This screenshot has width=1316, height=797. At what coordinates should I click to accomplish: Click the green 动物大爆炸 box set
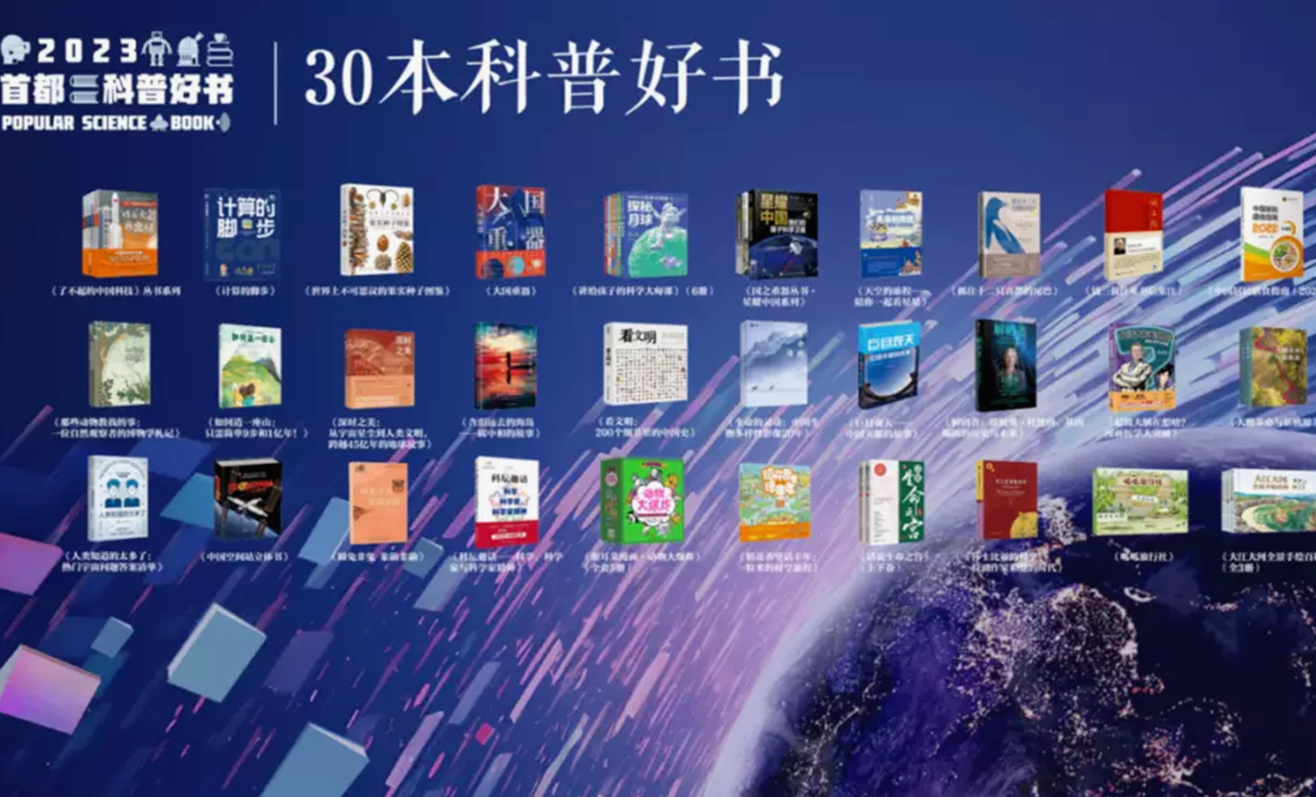(x=642, y=500)
